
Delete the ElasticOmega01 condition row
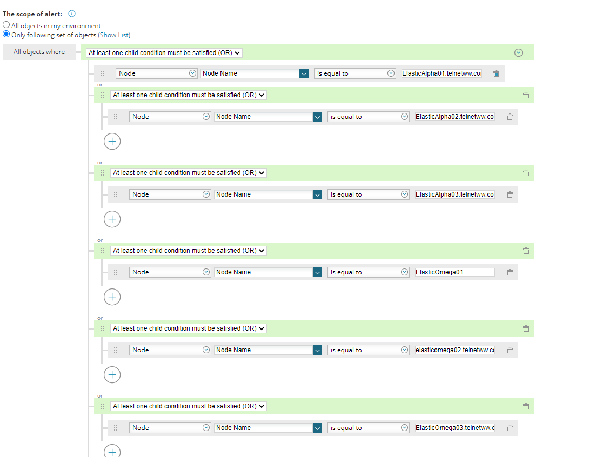[x=510, y=272]
